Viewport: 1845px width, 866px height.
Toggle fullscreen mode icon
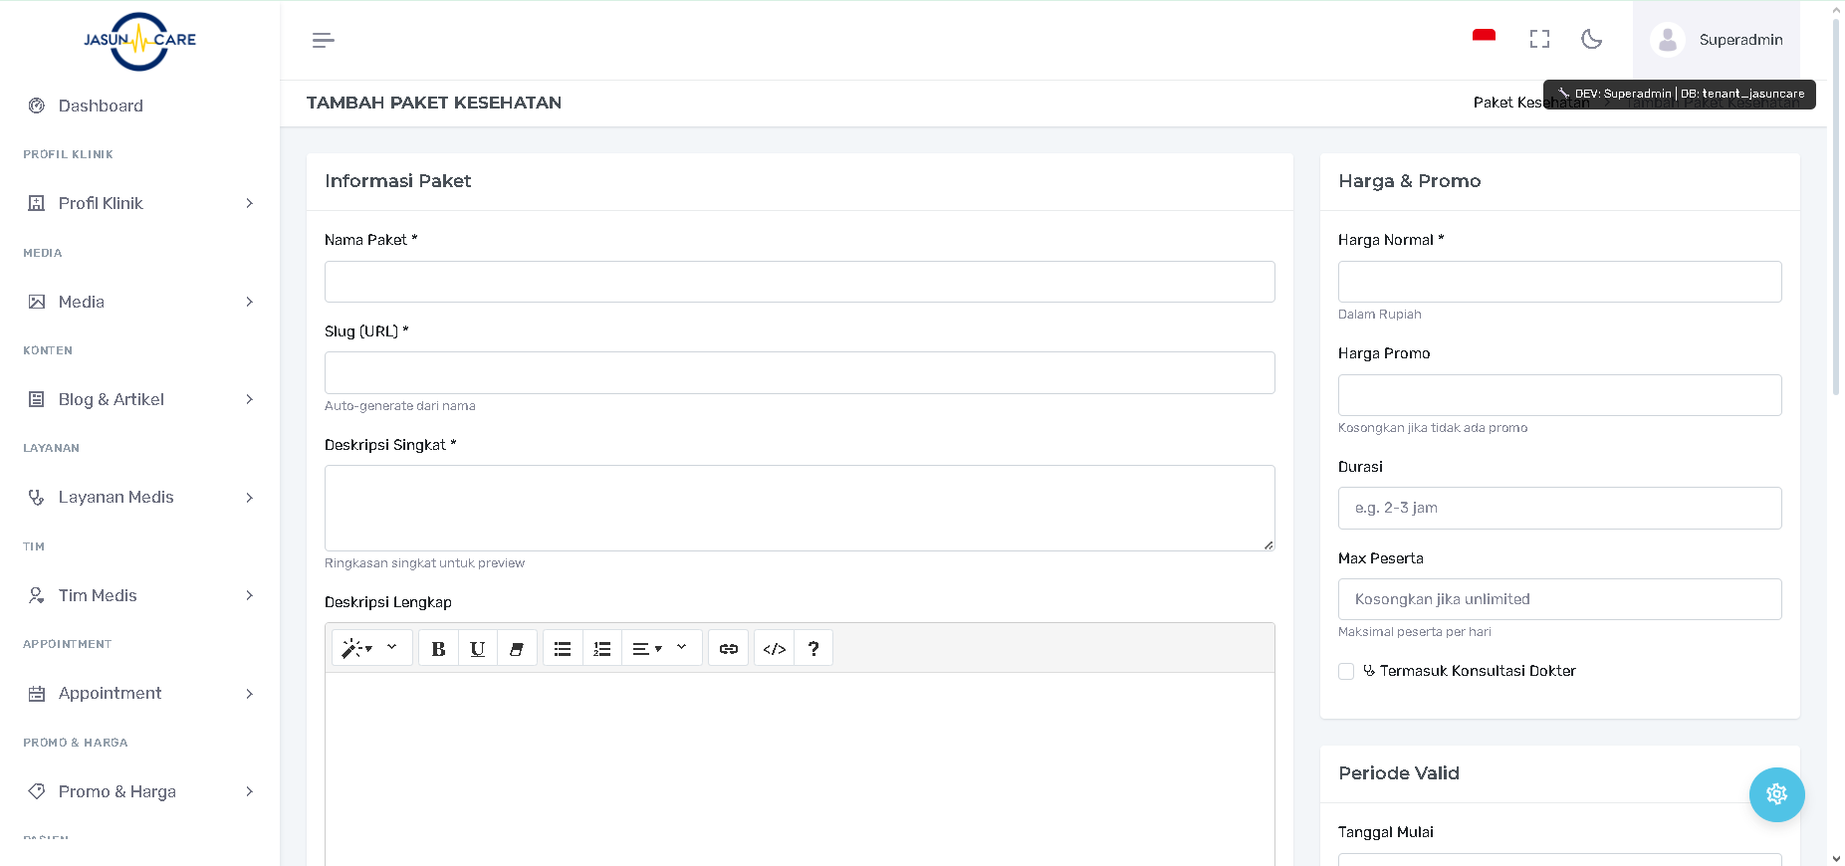(1539, 40)
